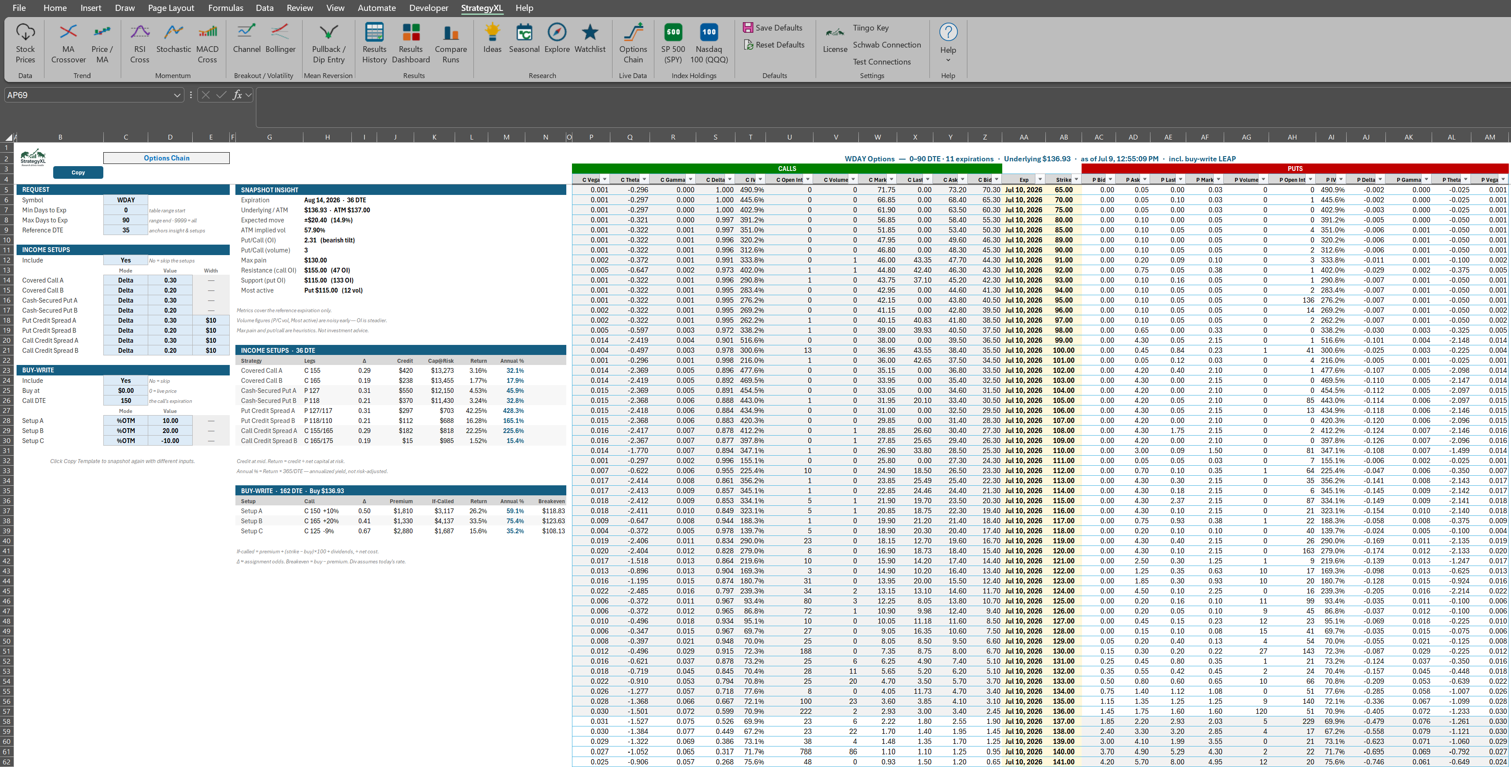The image size is (1511, 767).
Task: Switch to the Data ribbon tab
Action: click(x=265, y=7)
